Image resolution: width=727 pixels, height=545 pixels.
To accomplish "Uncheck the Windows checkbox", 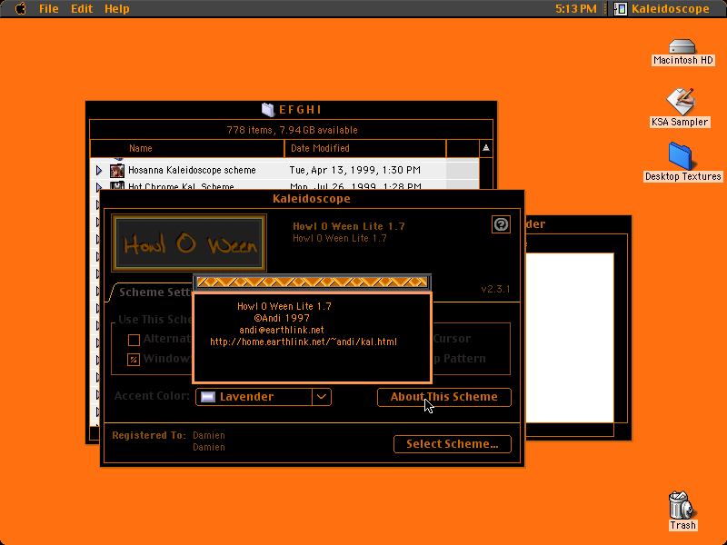I will click(134, 359).
